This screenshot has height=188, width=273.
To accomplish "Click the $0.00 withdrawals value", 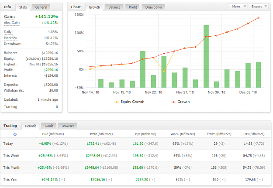I will click(53, 90).
